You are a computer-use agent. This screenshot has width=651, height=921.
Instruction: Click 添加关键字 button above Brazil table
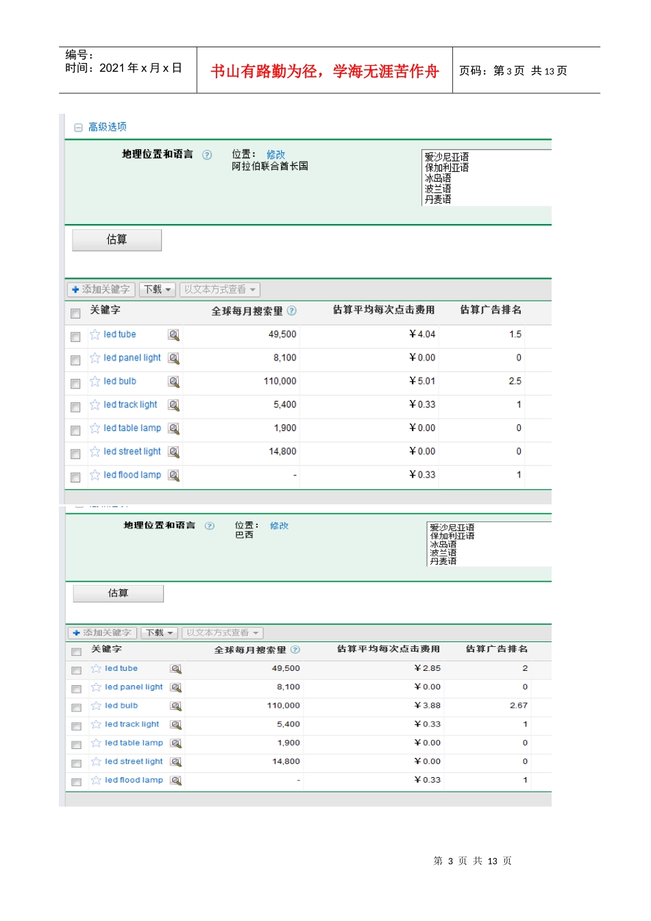click(x=103, y=633)
